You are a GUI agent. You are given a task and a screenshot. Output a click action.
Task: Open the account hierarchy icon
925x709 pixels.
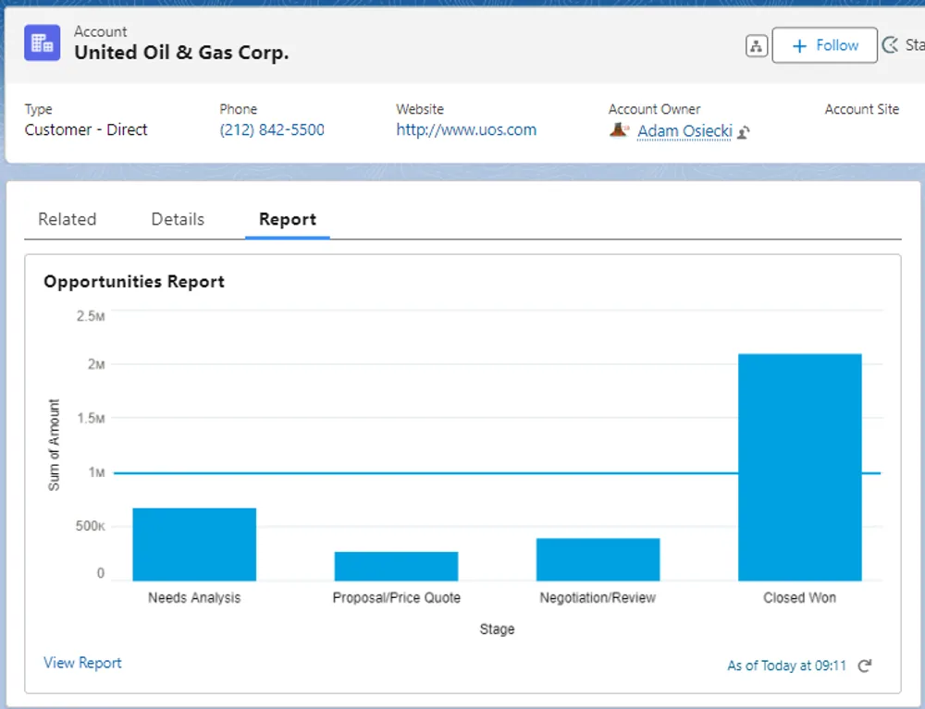point(757,45)
